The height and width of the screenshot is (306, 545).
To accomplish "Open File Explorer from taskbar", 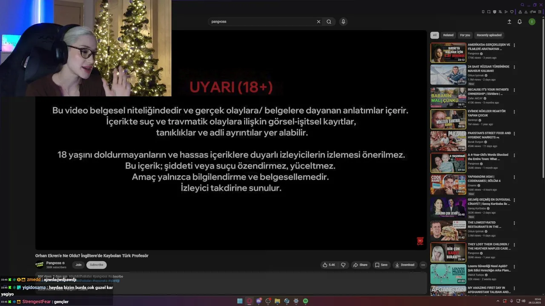I will coord(277,301).
